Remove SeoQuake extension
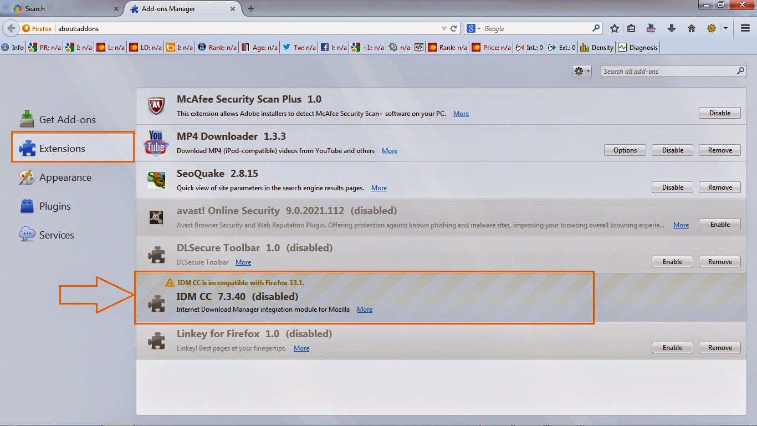Screen dimensions: 757x426 720,187
